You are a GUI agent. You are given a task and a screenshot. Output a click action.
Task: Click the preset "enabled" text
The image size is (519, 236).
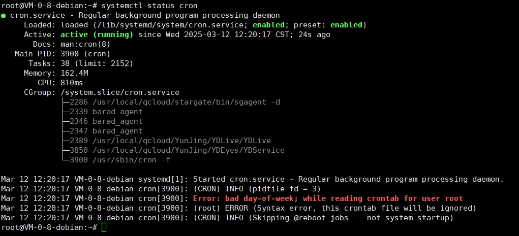[346, 25]
